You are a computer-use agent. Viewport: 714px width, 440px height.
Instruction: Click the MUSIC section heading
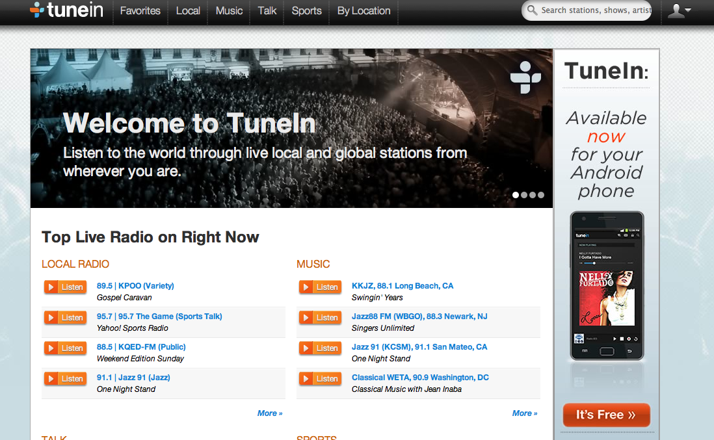[x=313, y=264]
